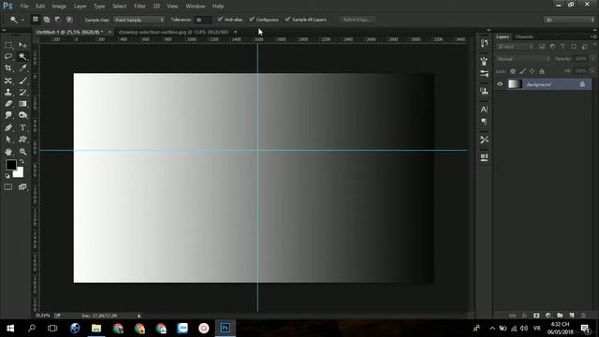Select the History Brush tool

coord(22,92)
